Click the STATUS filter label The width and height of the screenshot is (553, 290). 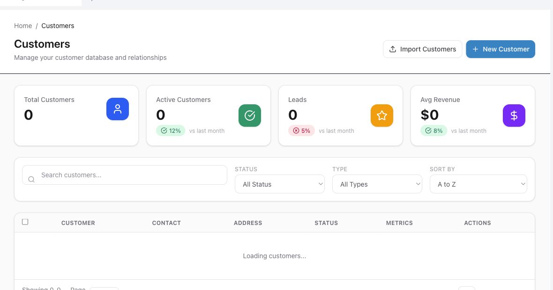246,169
